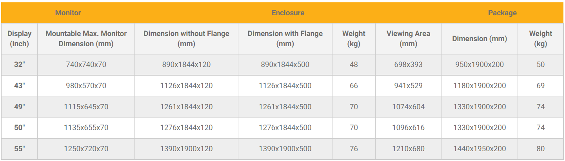Click the 941x529 viewing area cell
The image size is (565, 161).
coord(408,86)
